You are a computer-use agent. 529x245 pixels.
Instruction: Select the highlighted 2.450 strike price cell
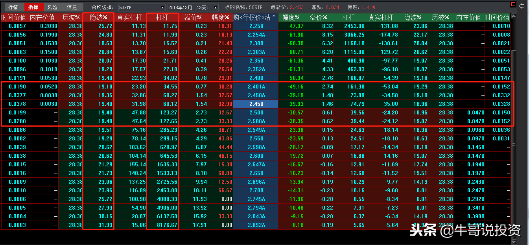[256, 104]
